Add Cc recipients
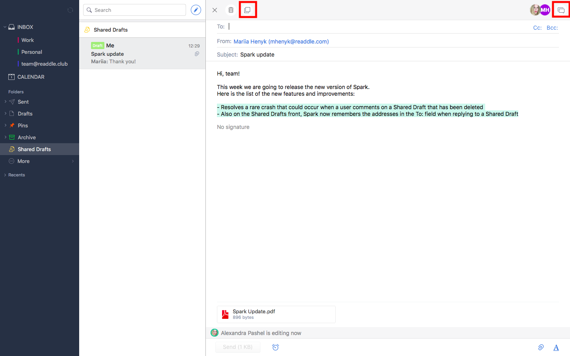570x356 pixels. [537, 28]
